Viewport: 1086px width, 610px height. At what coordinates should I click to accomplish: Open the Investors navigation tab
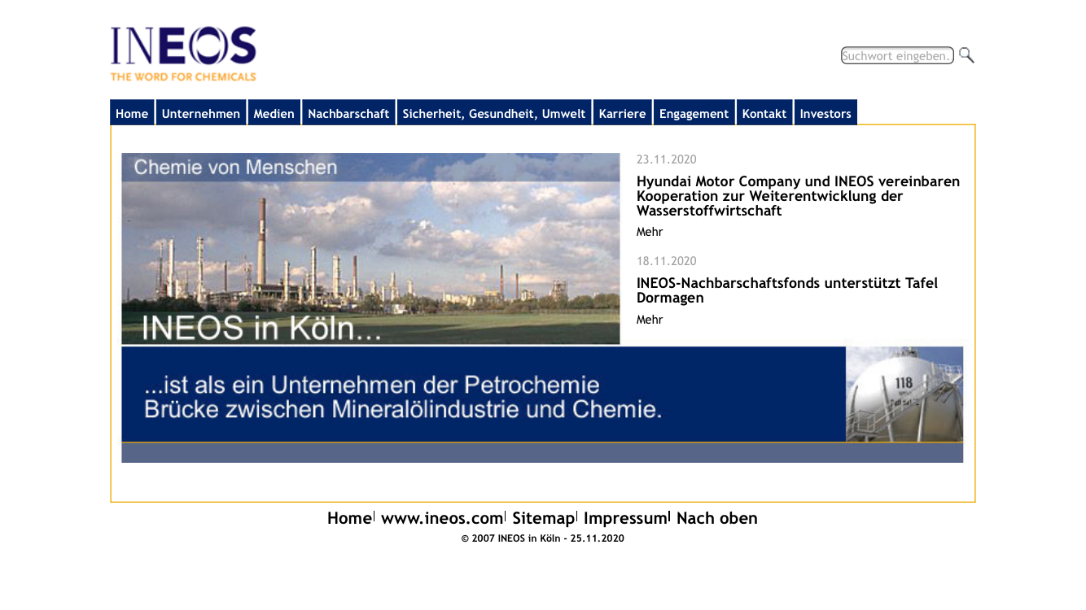point(825,113)
